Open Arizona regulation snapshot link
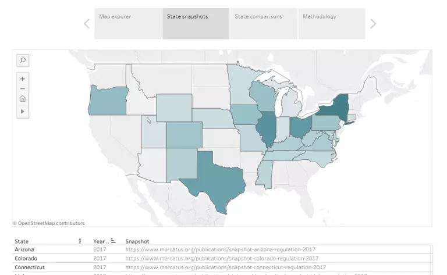The height and width of the screenshot is (275, 447). tap(220, 249)
